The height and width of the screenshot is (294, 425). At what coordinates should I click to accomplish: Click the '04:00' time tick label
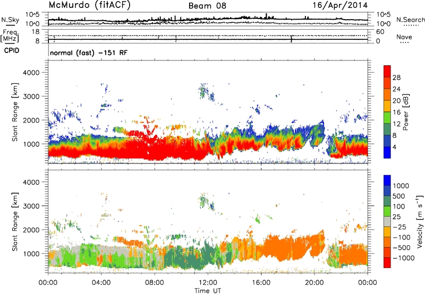tap(101, 283)
